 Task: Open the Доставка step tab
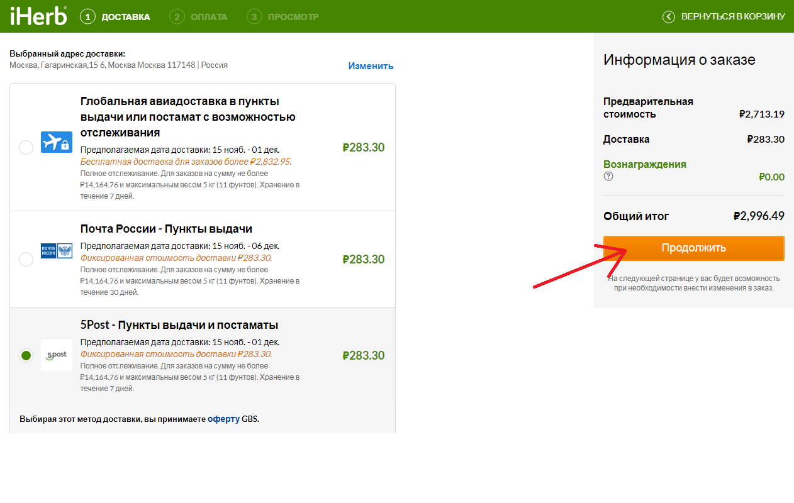click(x=126, y=17)
